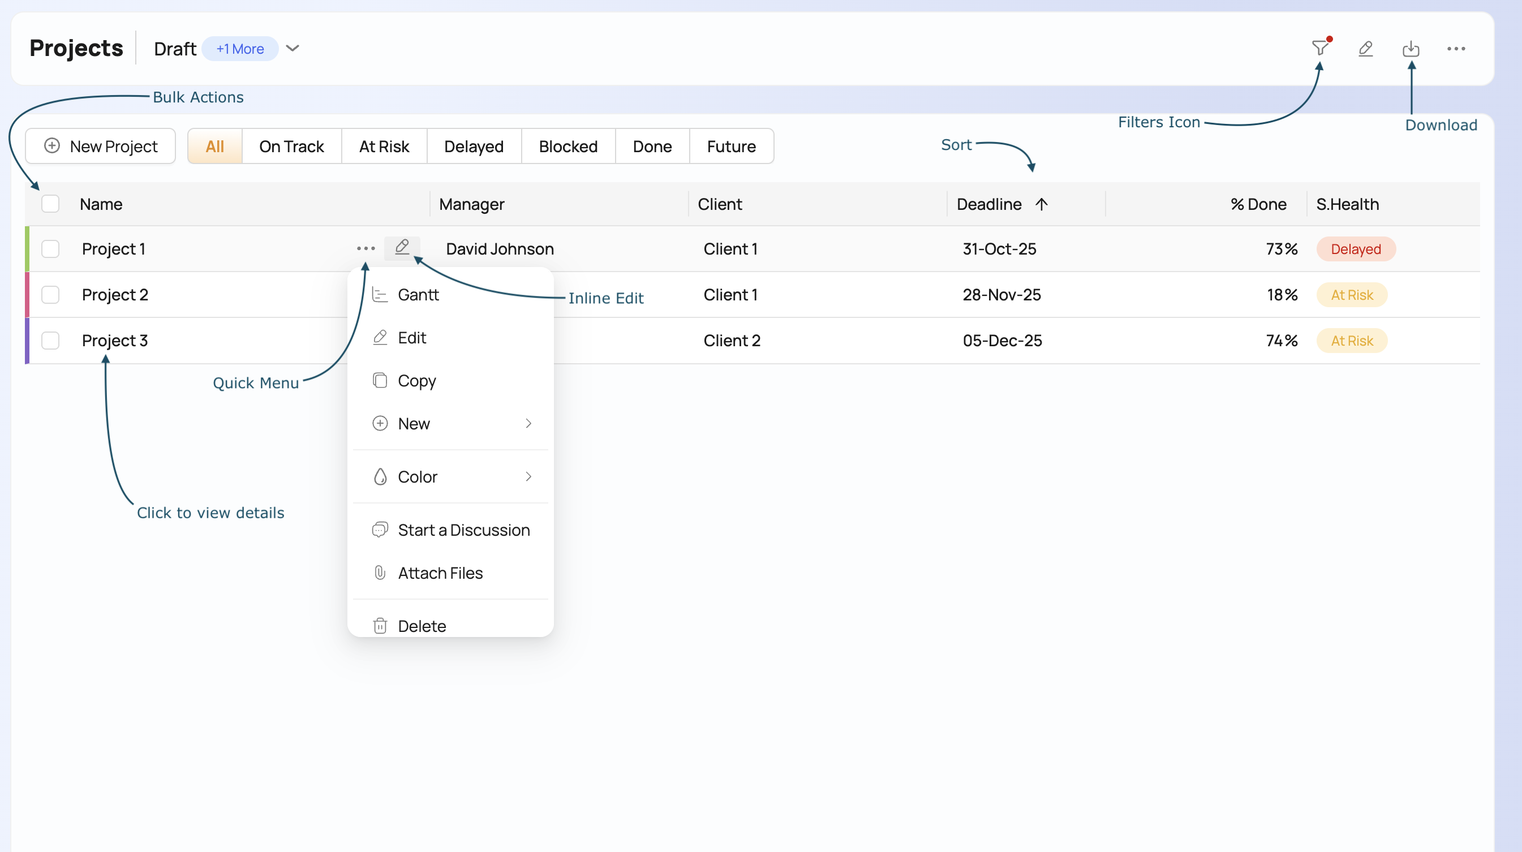Click the header pencil edit icon
1522x852 pixels.
click(1365, 49)
